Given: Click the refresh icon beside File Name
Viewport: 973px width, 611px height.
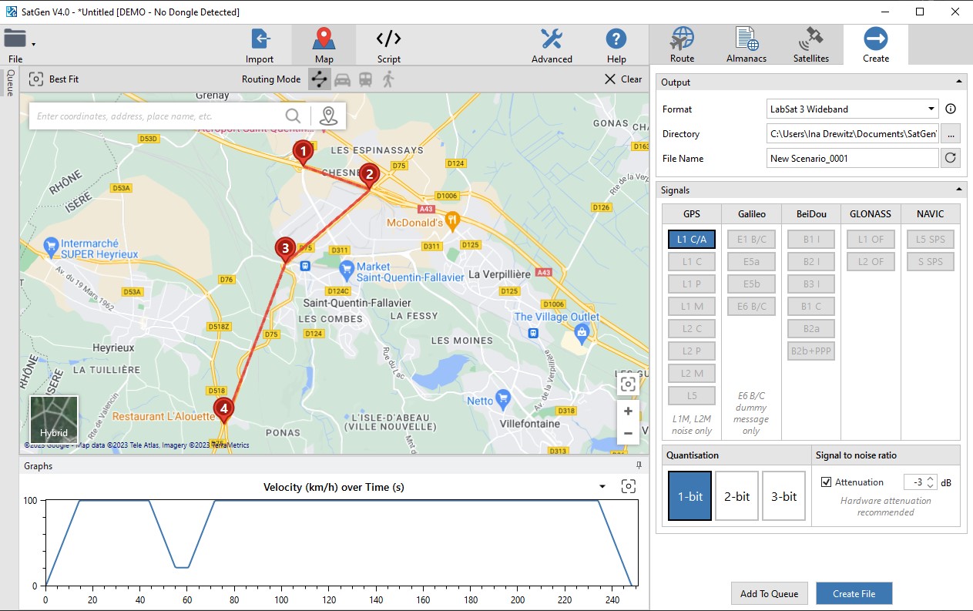Looking at the screenshot, I should point(950,158).
